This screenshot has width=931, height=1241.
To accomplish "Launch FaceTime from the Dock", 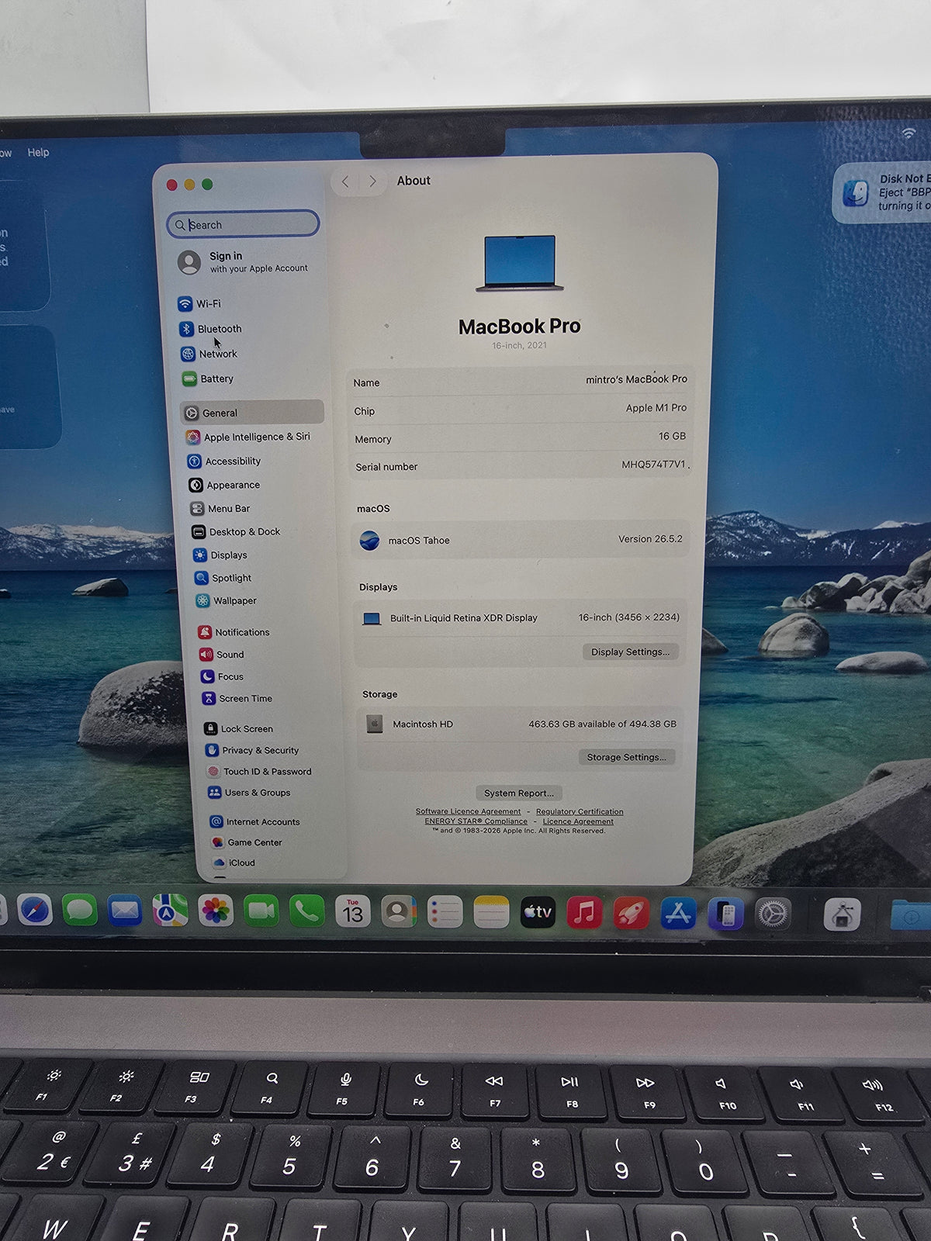I will [261, 911].
